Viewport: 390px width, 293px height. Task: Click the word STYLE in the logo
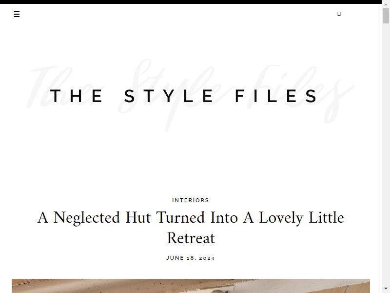coord(168,96)
